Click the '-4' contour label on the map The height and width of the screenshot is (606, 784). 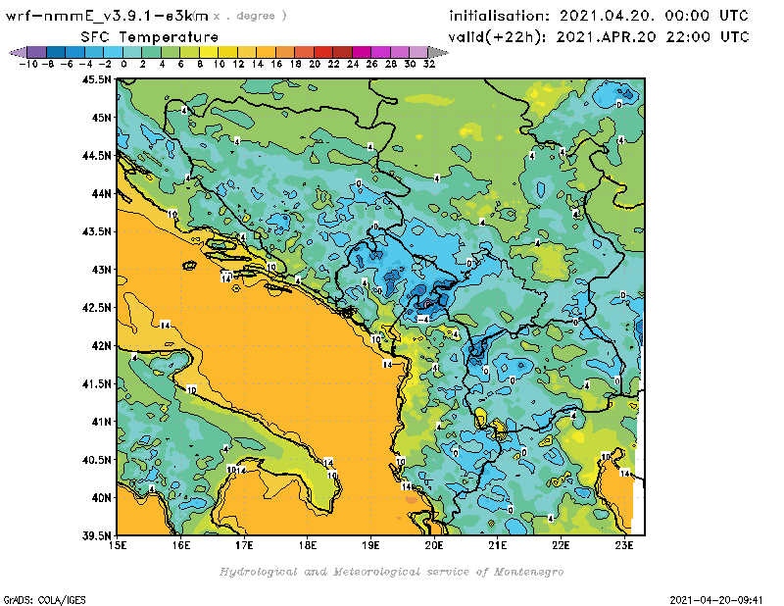pyautogui.click(x=423, y=319)
